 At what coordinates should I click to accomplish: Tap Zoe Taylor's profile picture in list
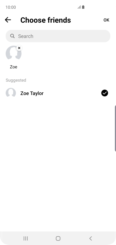click(x=11, y=93)
